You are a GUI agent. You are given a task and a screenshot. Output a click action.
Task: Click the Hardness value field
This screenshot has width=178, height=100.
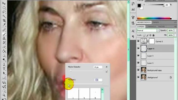point(98,80)
